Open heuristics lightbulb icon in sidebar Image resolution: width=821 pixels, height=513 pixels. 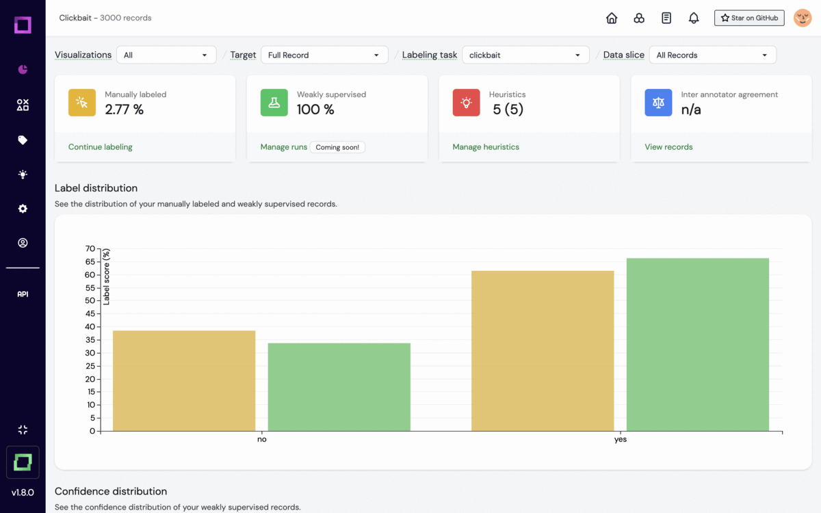tap(23, 174)
